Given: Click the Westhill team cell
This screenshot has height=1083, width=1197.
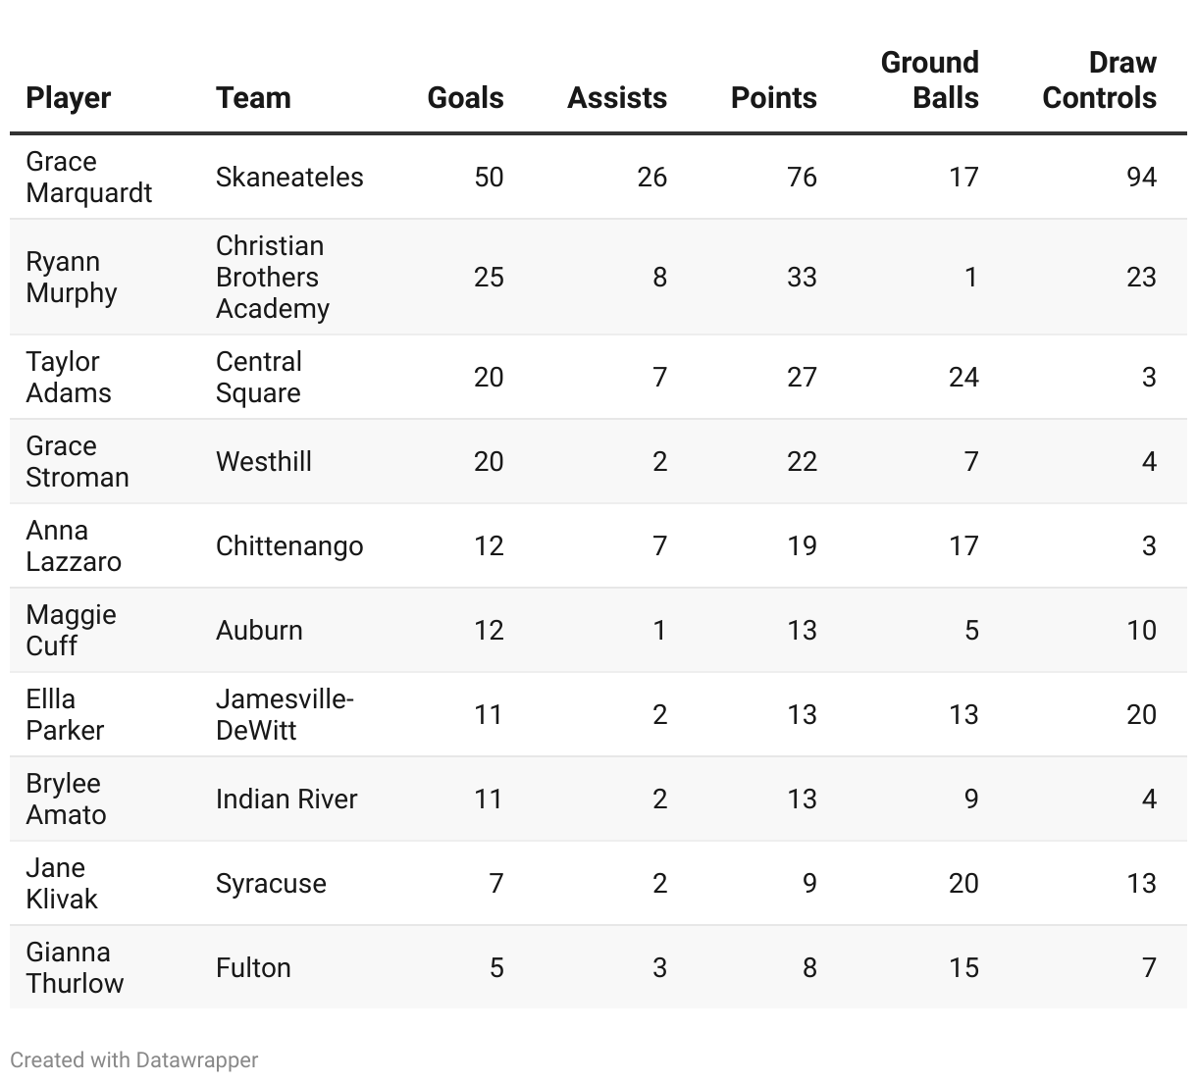Looking at the screenshot, I should click(263, 462).
